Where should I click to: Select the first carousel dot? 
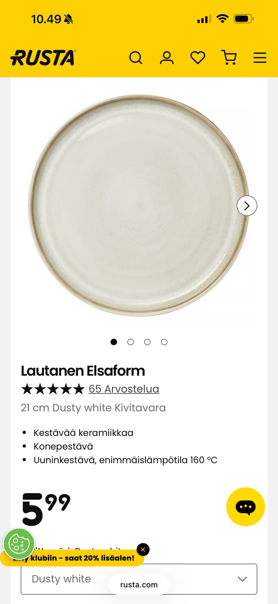click(114, 342)
